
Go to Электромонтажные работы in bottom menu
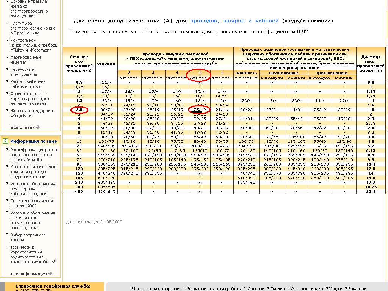(214, 289)
